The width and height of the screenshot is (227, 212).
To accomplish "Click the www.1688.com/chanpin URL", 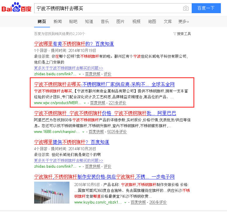I will point(57,132).
